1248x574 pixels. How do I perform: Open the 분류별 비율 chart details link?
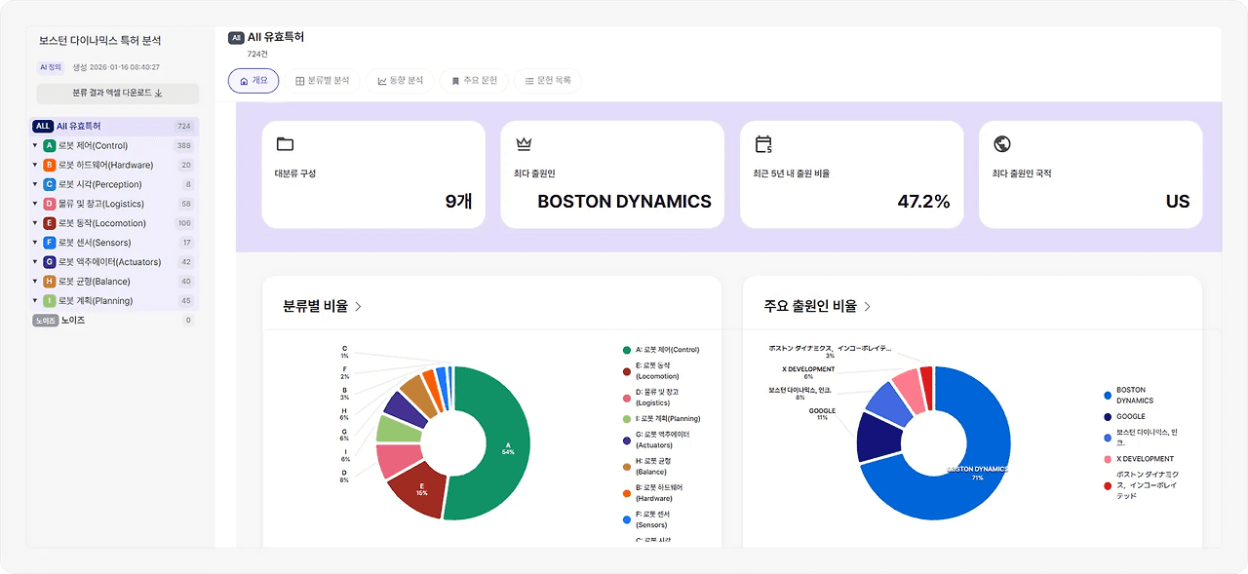[x=323, y=306]
